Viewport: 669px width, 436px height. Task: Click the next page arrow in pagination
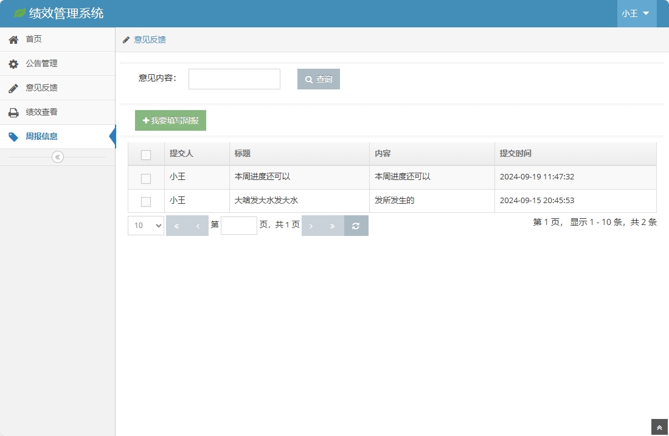pos(311,225)
